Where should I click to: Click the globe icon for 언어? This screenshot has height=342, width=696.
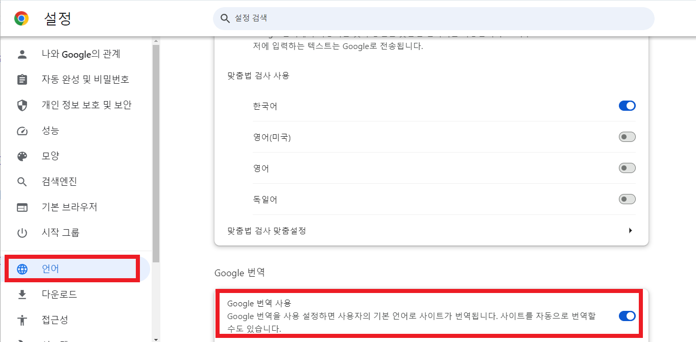click(x=22, y=269)
